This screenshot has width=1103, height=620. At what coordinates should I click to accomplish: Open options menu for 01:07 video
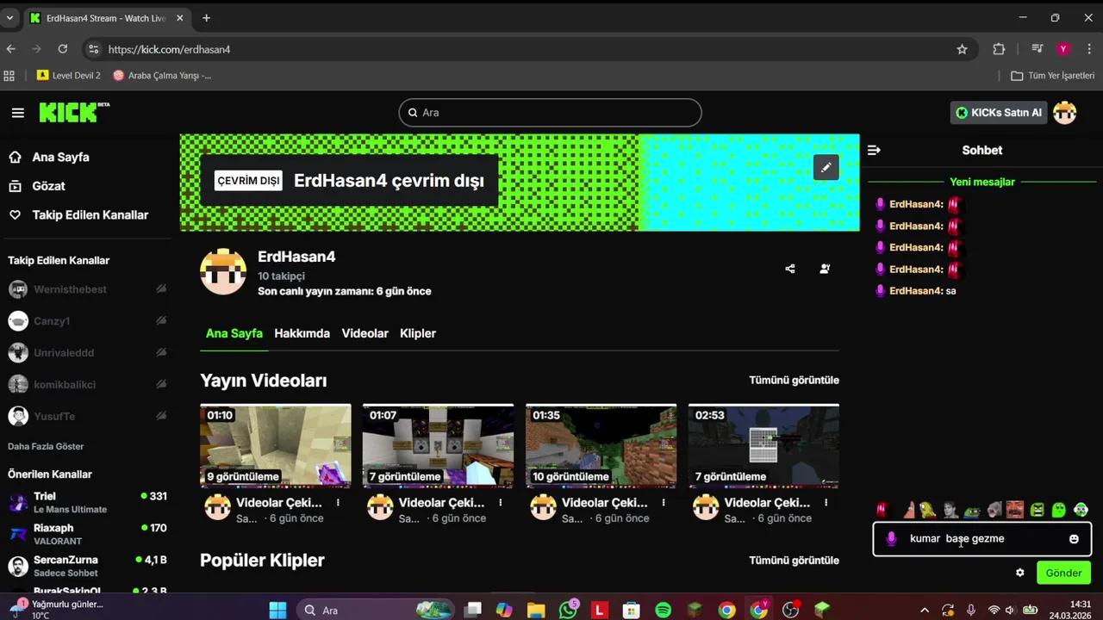(x=501, y=503)
